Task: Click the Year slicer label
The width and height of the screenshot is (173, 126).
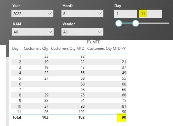Action: click(x=16, y=6)
